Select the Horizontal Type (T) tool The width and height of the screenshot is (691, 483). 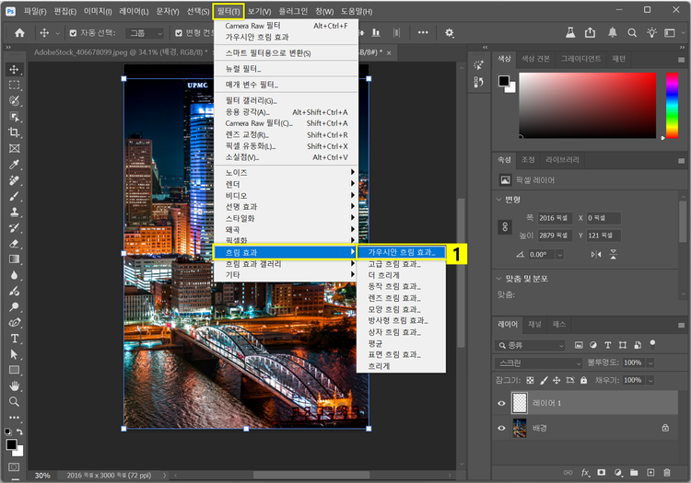click(x=14, y=339)
